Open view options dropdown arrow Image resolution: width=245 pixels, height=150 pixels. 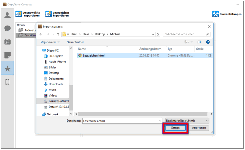tap(191, 42)
